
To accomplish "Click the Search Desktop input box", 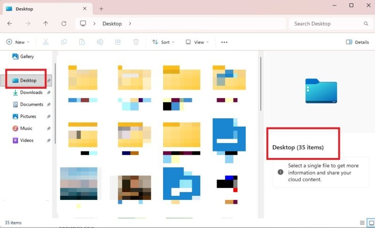I will [x=326, y=24].
